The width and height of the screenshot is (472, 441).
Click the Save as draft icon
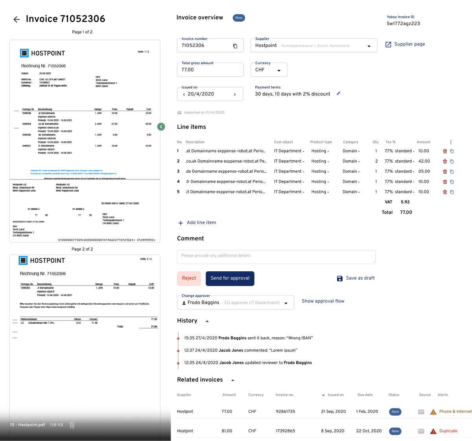tap(340, 278)
